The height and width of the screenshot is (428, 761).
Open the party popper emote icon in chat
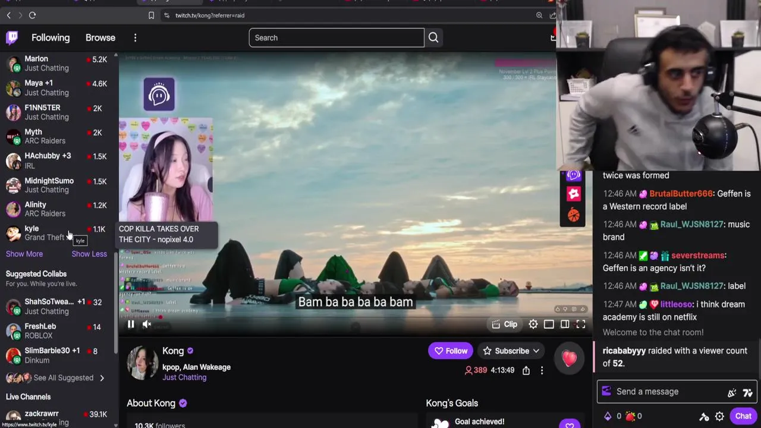(732, 392)
